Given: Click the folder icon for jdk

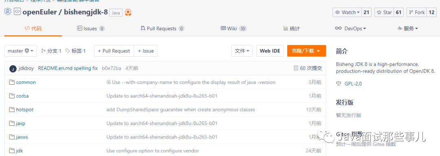Looking at the screenshot, I should click(11, 151).
